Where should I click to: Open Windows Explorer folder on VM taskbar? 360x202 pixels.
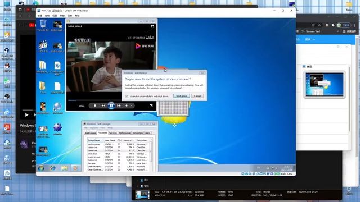coord(64,168)
